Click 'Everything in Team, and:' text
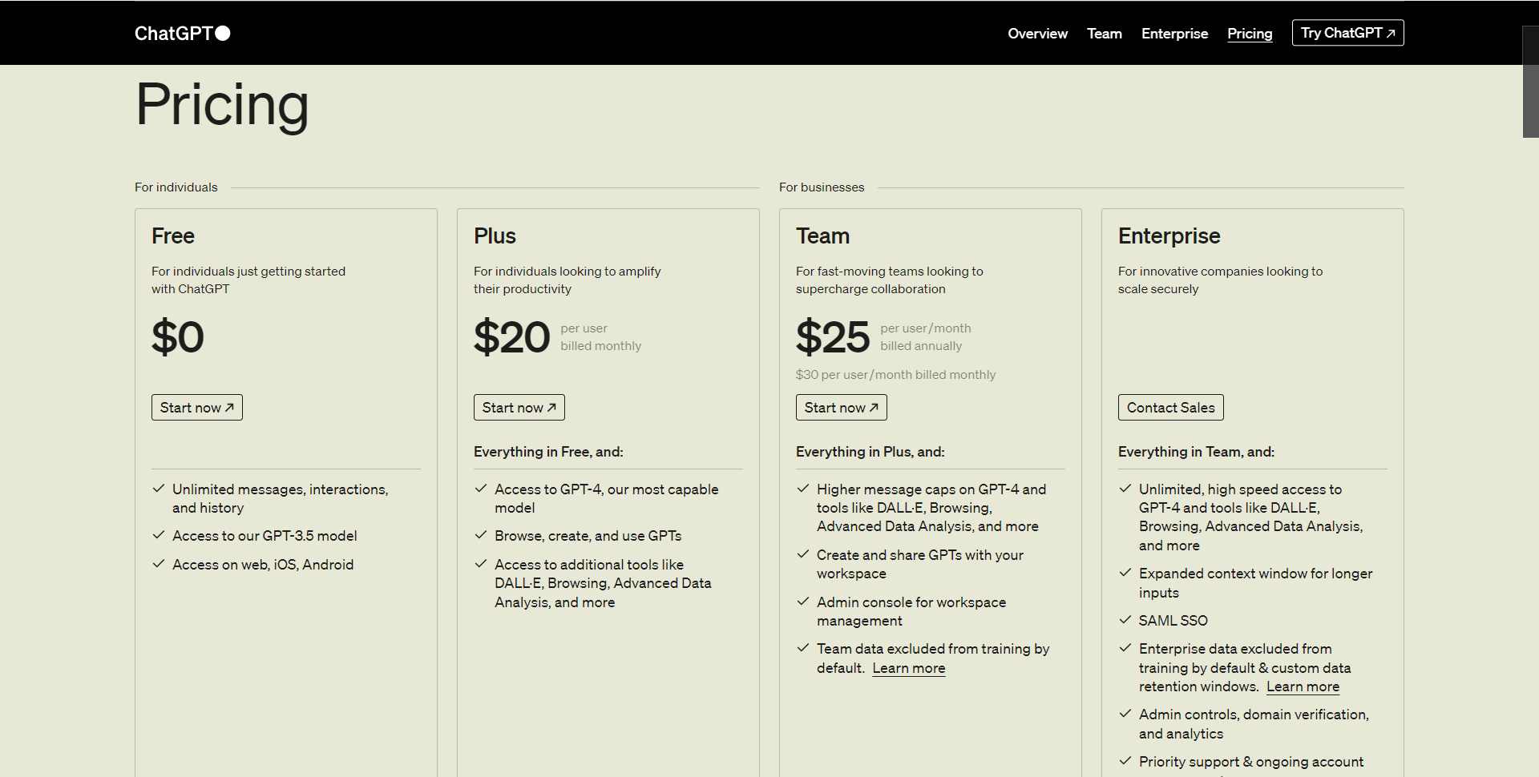Image resolution: width=1539 pixels, height=777 pixels. pyautogui.click(x=1196, y=452)
